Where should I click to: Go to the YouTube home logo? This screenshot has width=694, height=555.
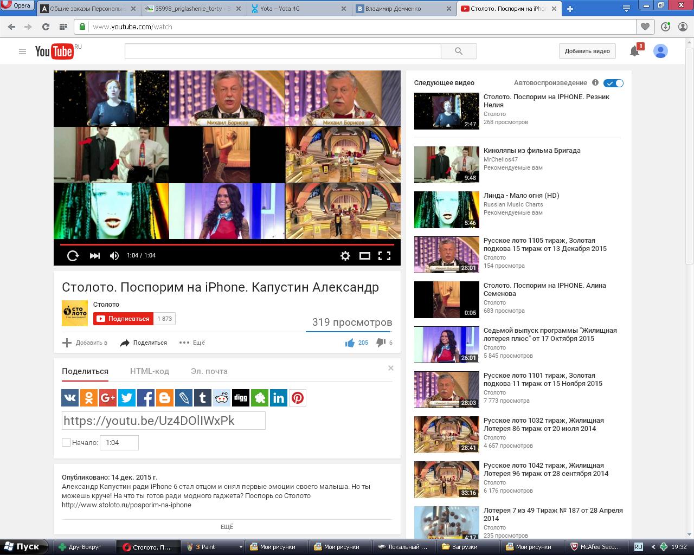(x=54, y=51)
